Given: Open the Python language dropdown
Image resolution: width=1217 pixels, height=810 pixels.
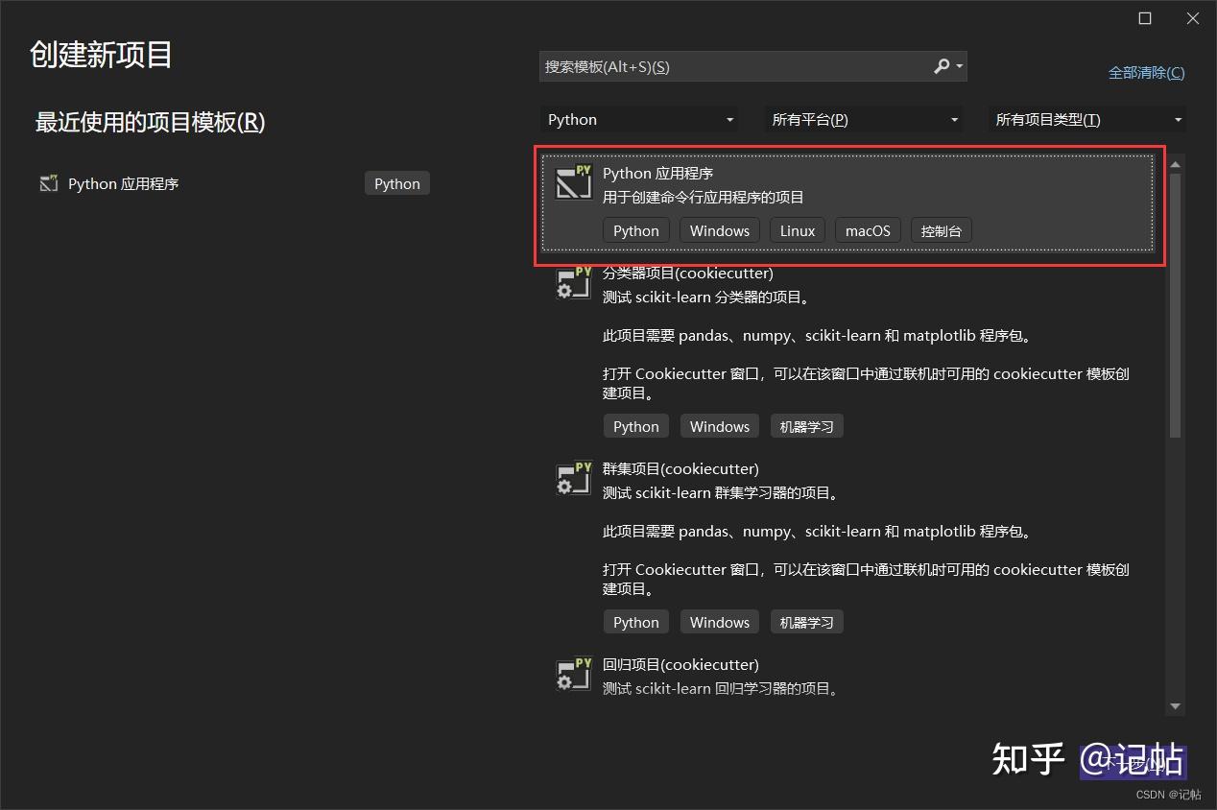Looking at the screenshot, I should (x=639, y=119).
